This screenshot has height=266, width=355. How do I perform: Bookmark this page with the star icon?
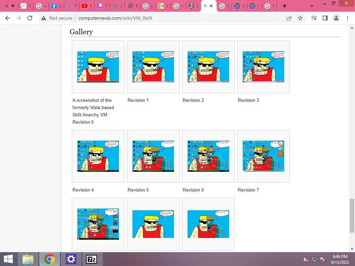click(300, 18)
